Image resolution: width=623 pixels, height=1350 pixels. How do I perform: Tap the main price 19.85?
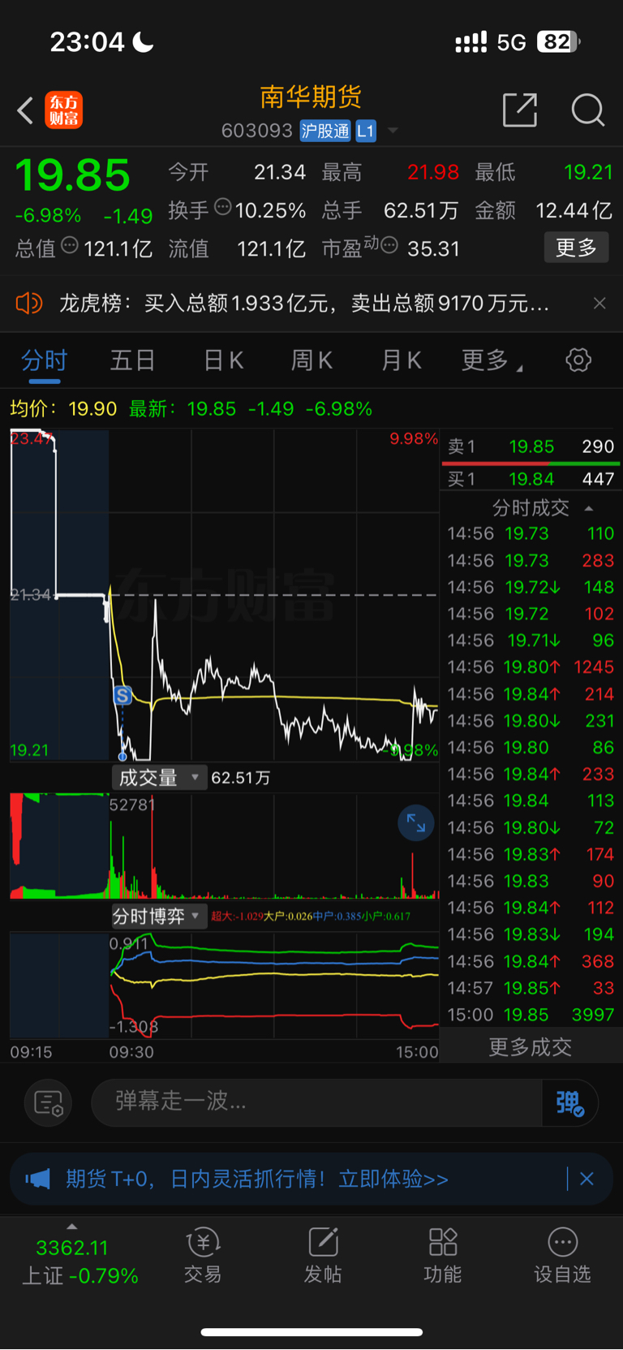pyautogui.click(x=73, y=175)
